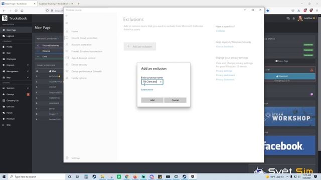Open the browser downloads icon
This screenshot has width=321, height=180.
tap(299, 10)
